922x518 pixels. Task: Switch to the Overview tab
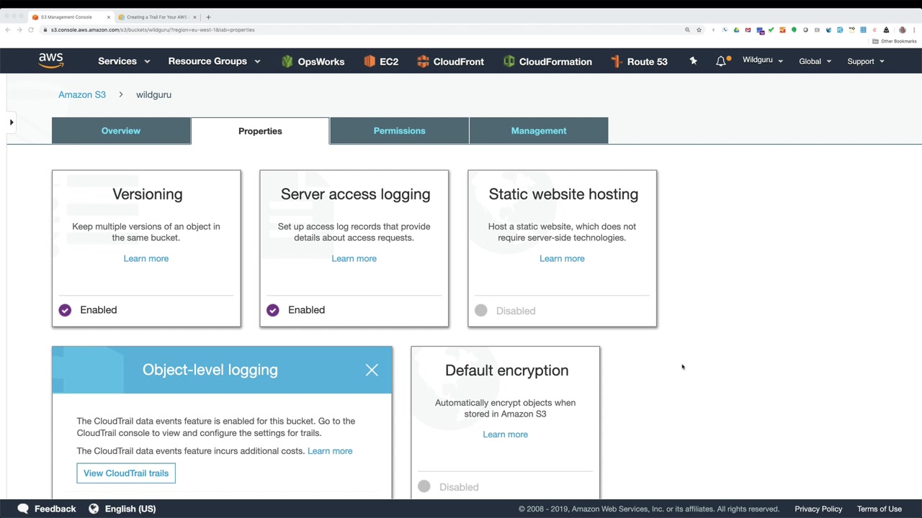121,131
